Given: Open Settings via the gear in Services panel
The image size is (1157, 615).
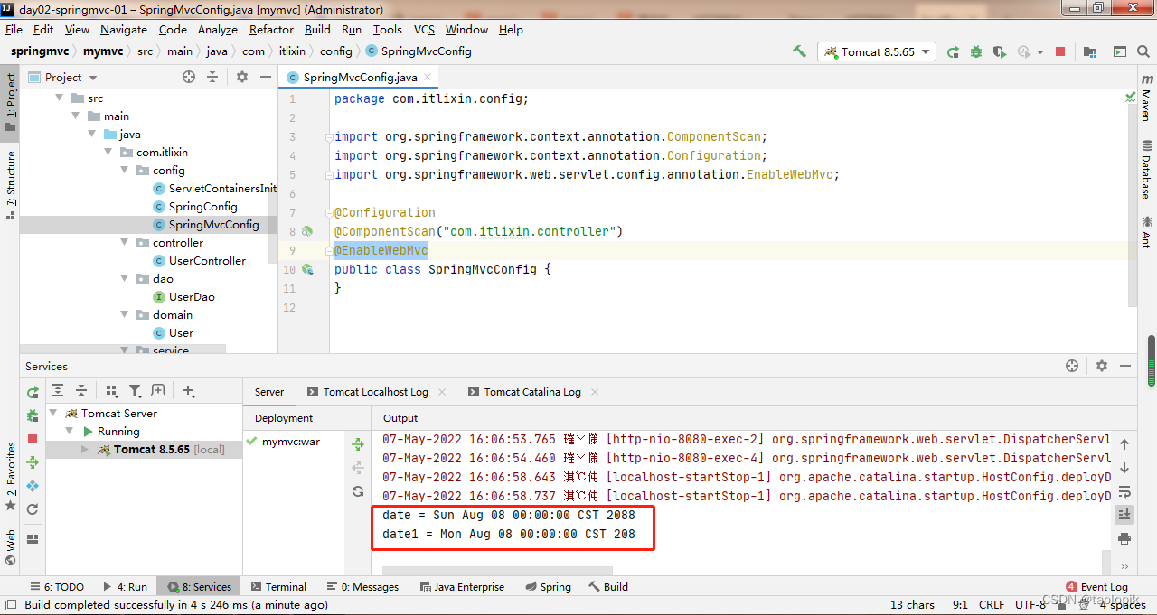Looking at the screenshot, I should 1101,366.
